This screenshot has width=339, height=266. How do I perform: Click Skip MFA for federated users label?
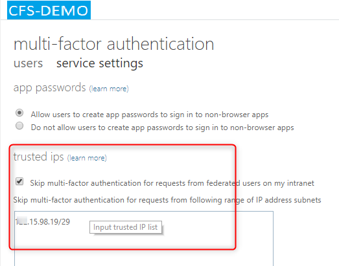172,183
